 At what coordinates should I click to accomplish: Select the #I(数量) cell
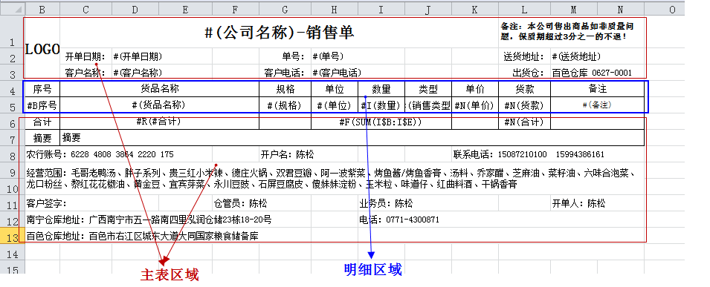[x=381, y=105]
